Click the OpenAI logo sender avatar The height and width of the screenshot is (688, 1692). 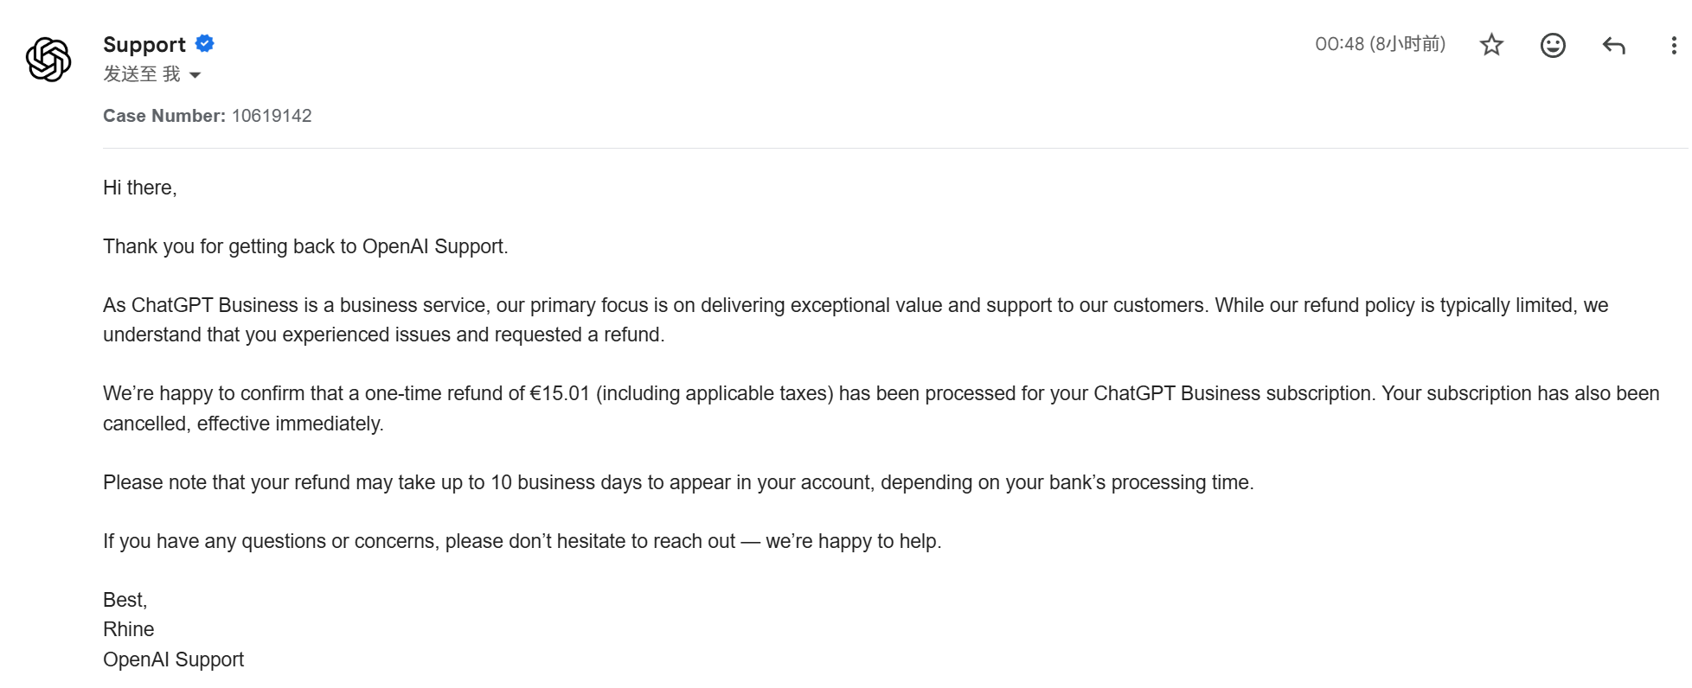48,60
